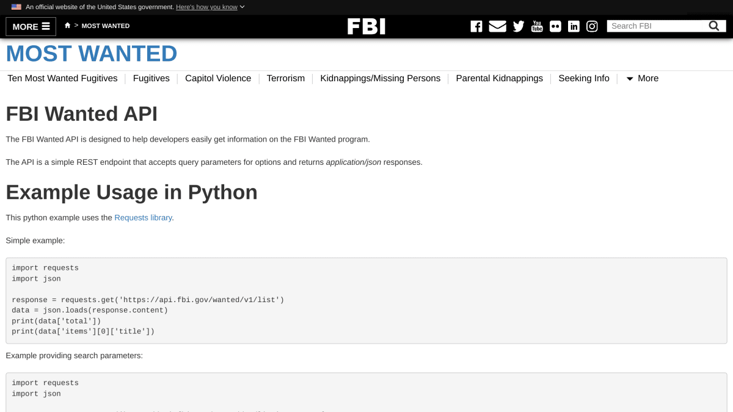Viewport: 733px width, 412px height.
Task: Click 'Example providing search parameters:' text
Action: [75, 355]
